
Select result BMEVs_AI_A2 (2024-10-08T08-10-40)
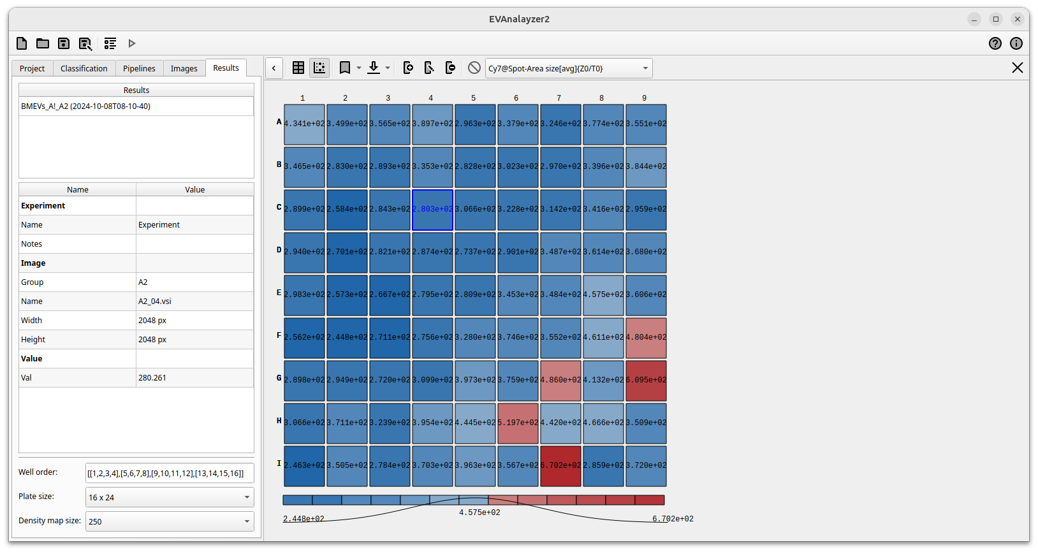136,106
